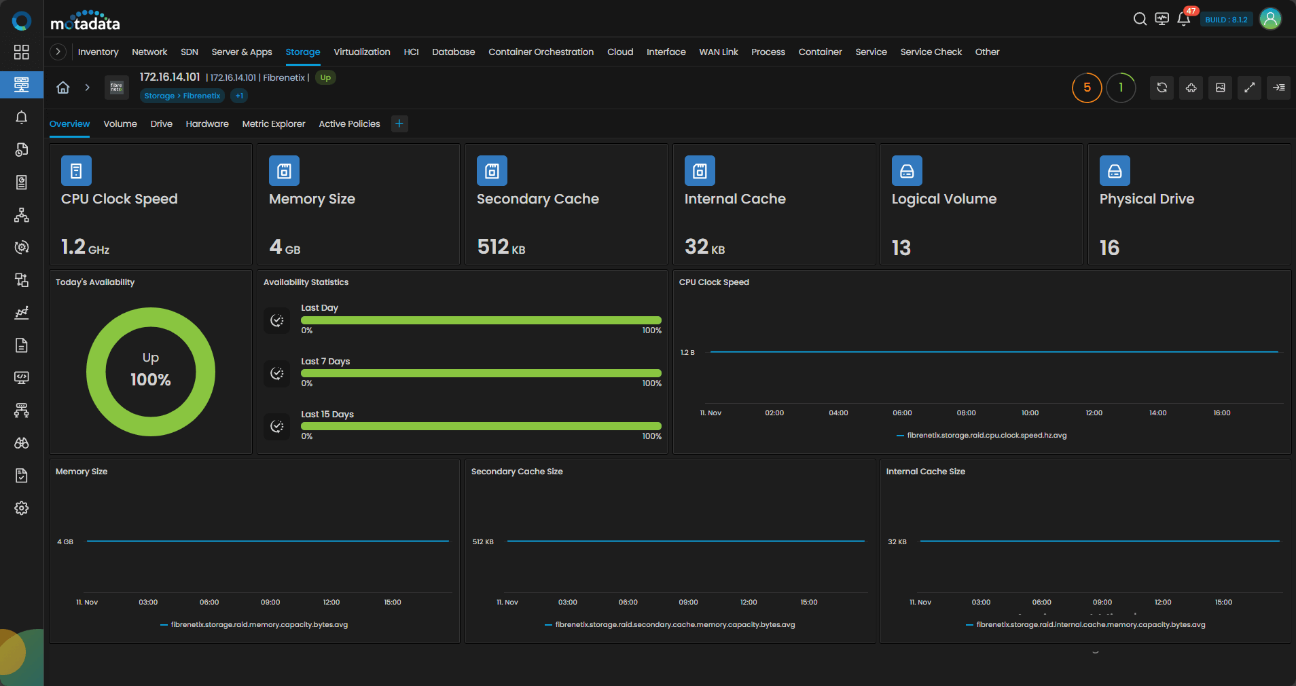
Task: Open the notifications bell with 47 badge
Action: pyautogui.click(x=1183, y=19)
